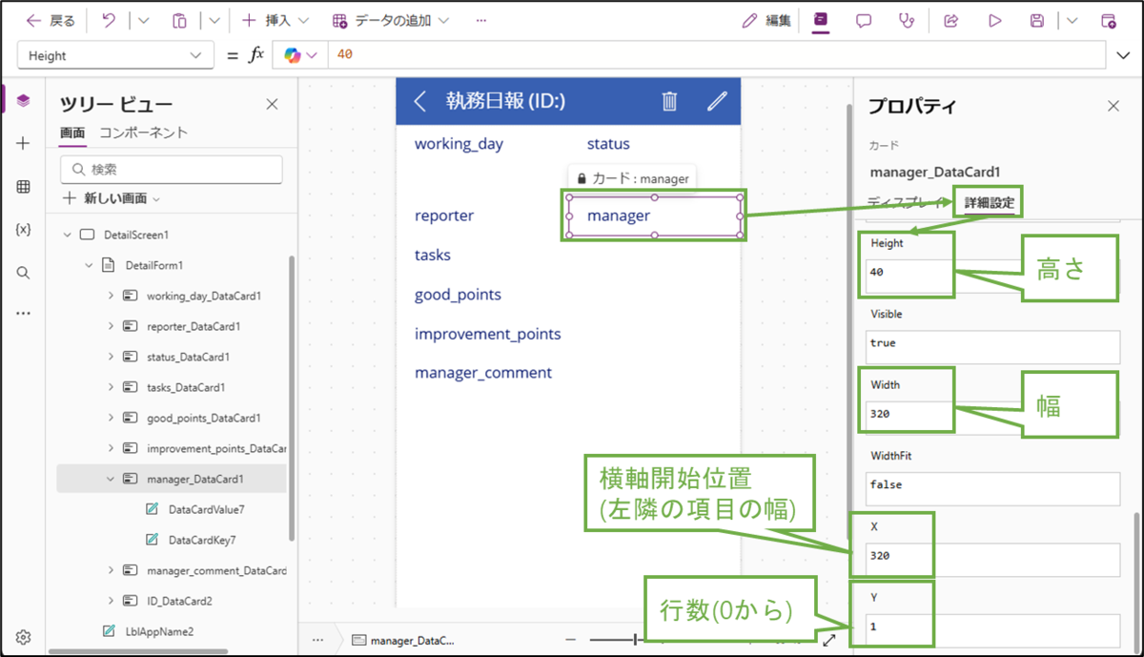1144x657 pixels.
Task: Open the toolbar overflow ellipsis menu
Action: point(481,20)
